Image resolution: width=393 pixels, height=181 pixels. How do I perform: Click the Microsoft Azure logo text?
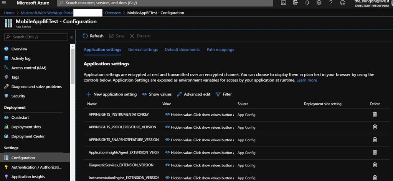33,3
